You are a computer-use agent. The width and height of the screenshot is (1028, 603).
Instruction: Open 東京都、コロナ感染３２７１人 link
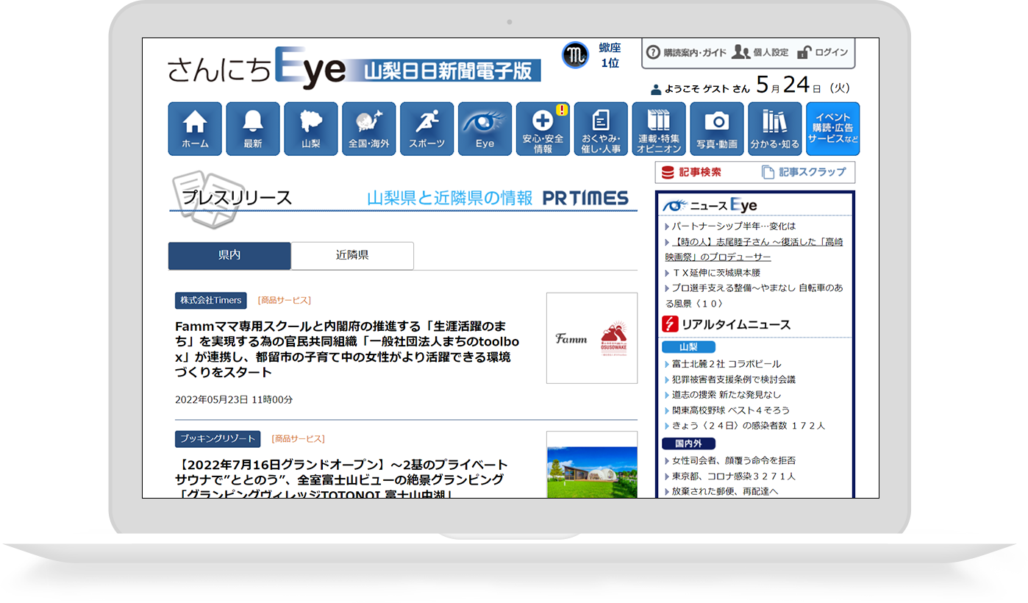(x=733, y=476)
